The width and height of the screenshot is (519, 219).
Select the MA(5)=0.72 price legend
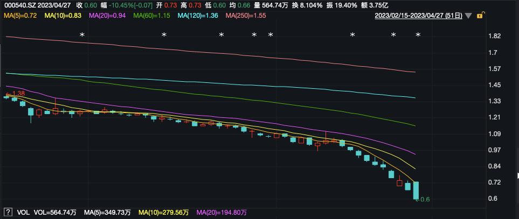20,15
